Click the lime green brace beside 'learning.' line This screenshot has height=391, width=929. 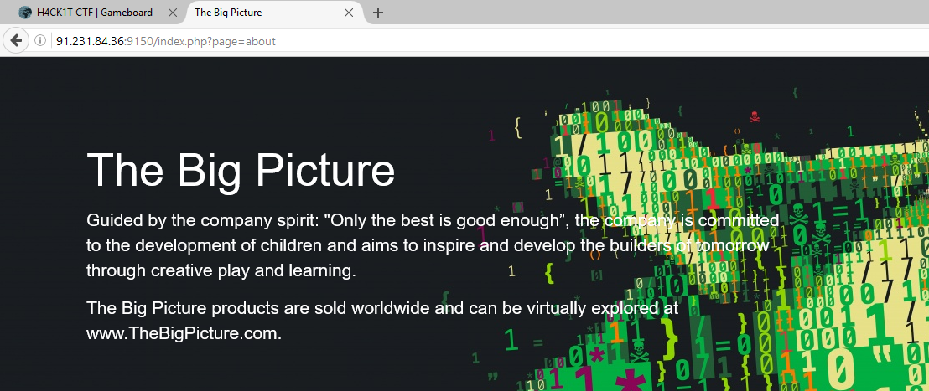coord(549,272)
